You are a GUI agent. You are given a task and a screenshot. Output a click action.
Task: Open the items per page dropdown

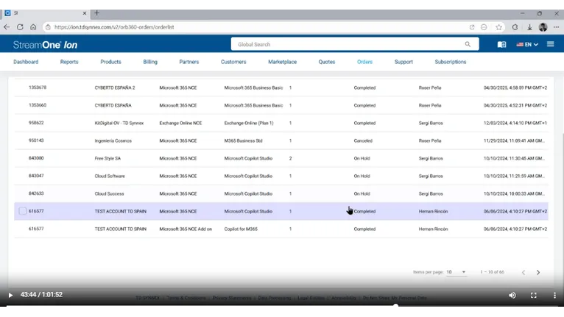click(456, 272)
